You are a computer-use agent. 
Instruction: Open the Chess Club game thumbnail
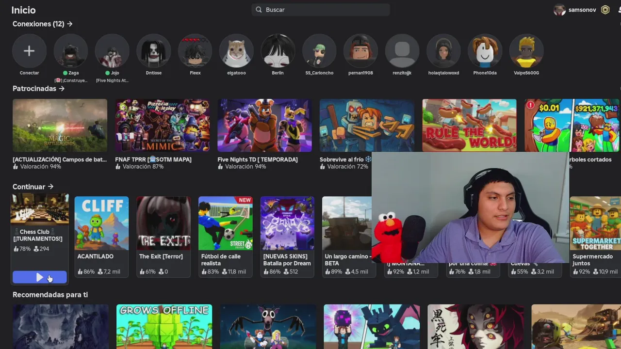(x=40, y=209)
